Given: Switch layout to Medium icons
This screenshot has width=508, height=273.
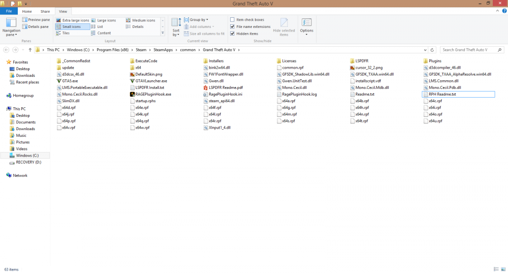Looking at the screenshot, I should tap(141, 20).
